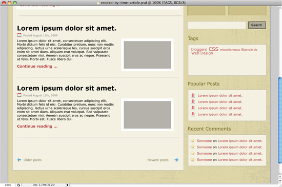282x187 pixels.
Task: Click Someone in the first Recent Comments row
Action: click(204, 141)
